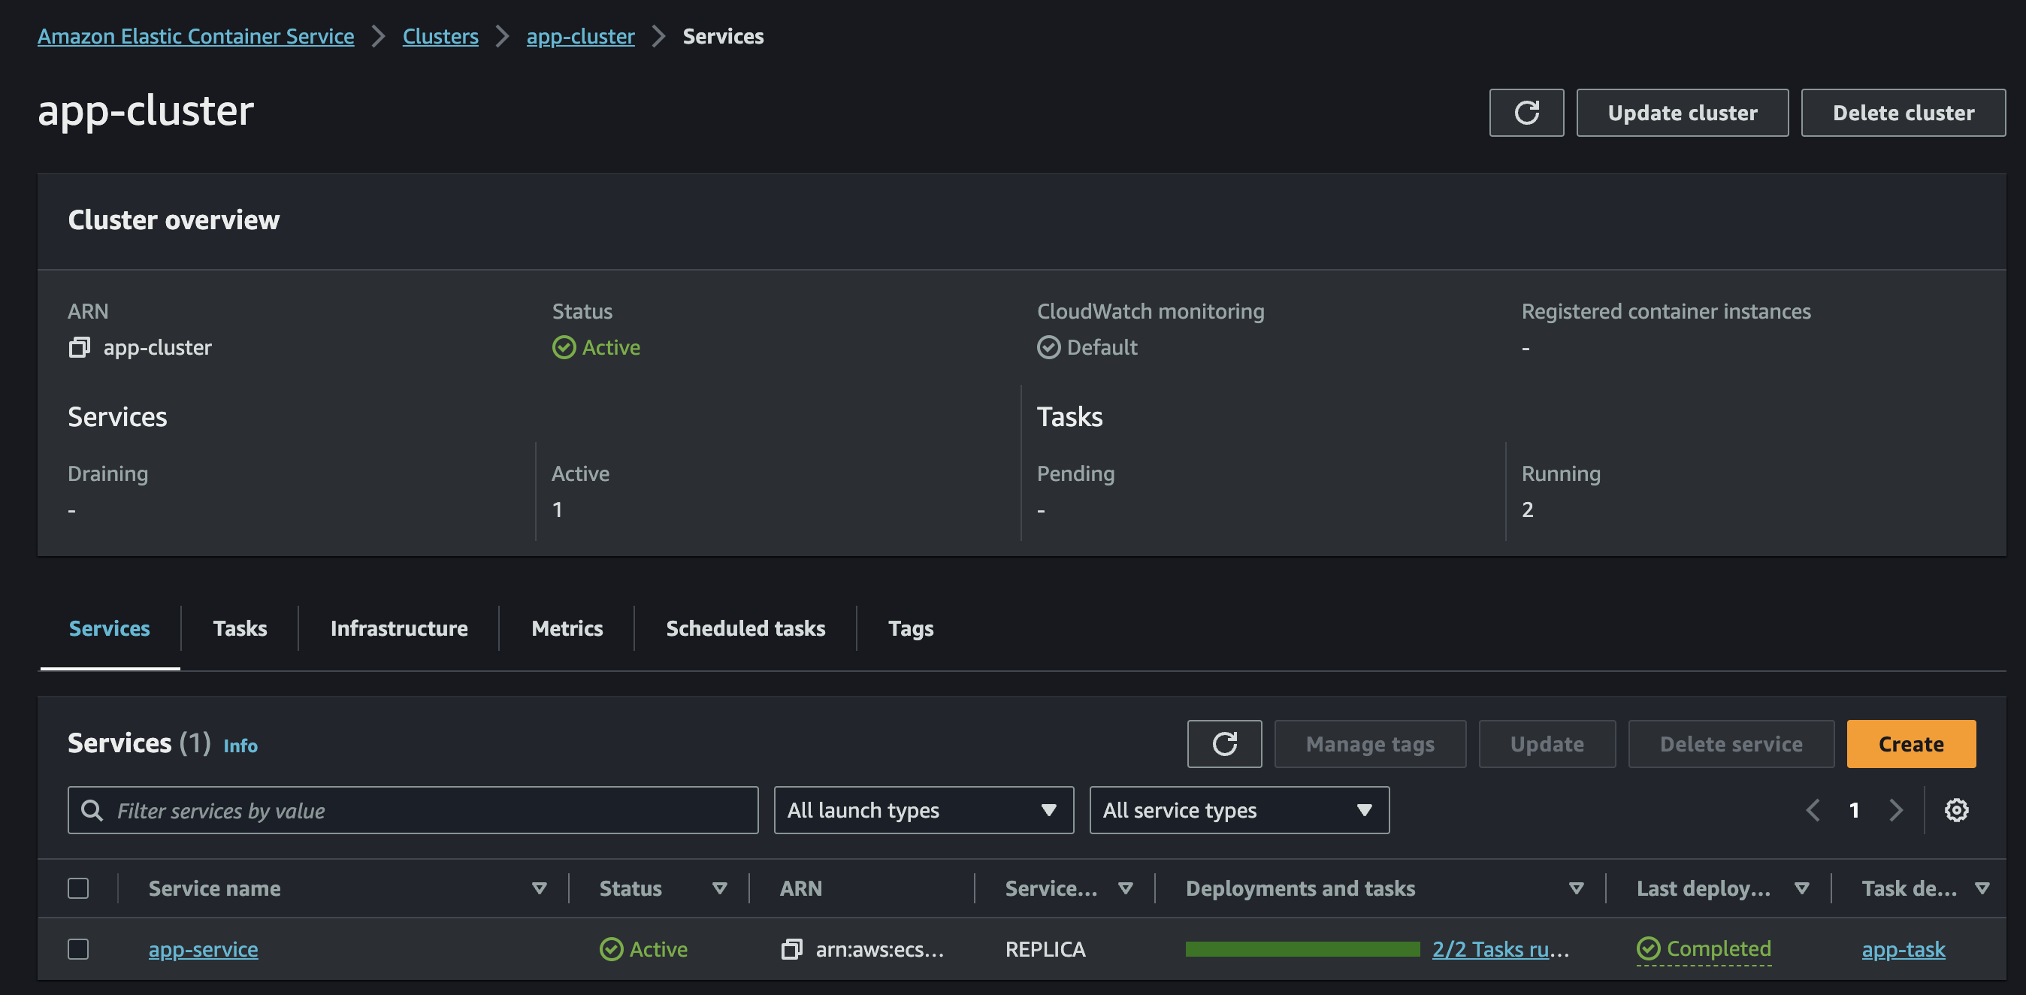The height and width of the screenshot is (995, 2026).
Task: Sort by Status column arrow
Action: (719, 888)
